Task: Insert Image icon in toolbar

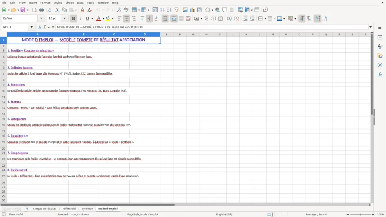Action: point(185,10)
